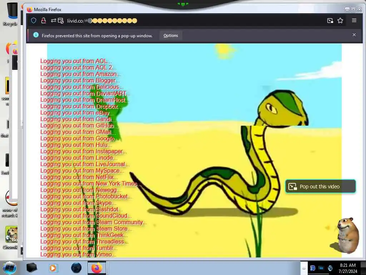Click text "Logging you out from Photobucket..."
This screenshot has width=366, height=275.
(86, 197)
